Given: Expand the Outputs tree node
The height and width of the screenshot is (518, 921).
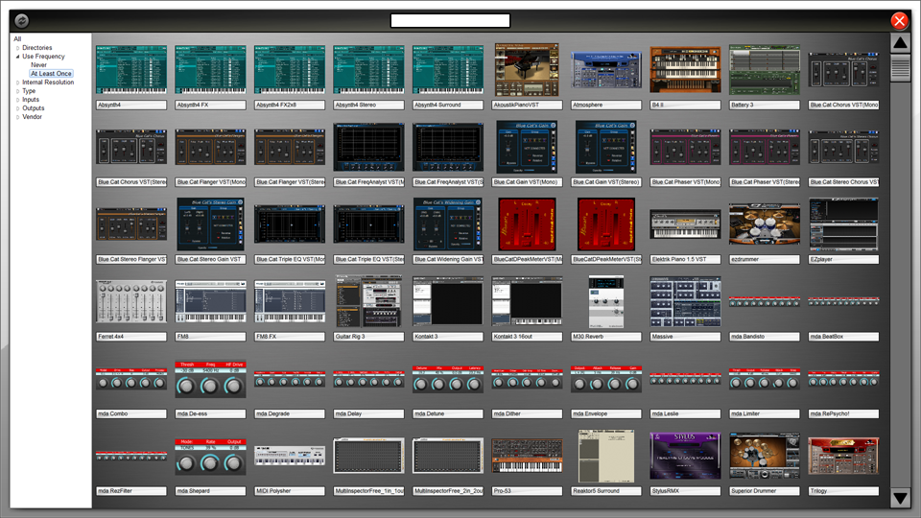Looking at the screenshot, I should point(17,108).
